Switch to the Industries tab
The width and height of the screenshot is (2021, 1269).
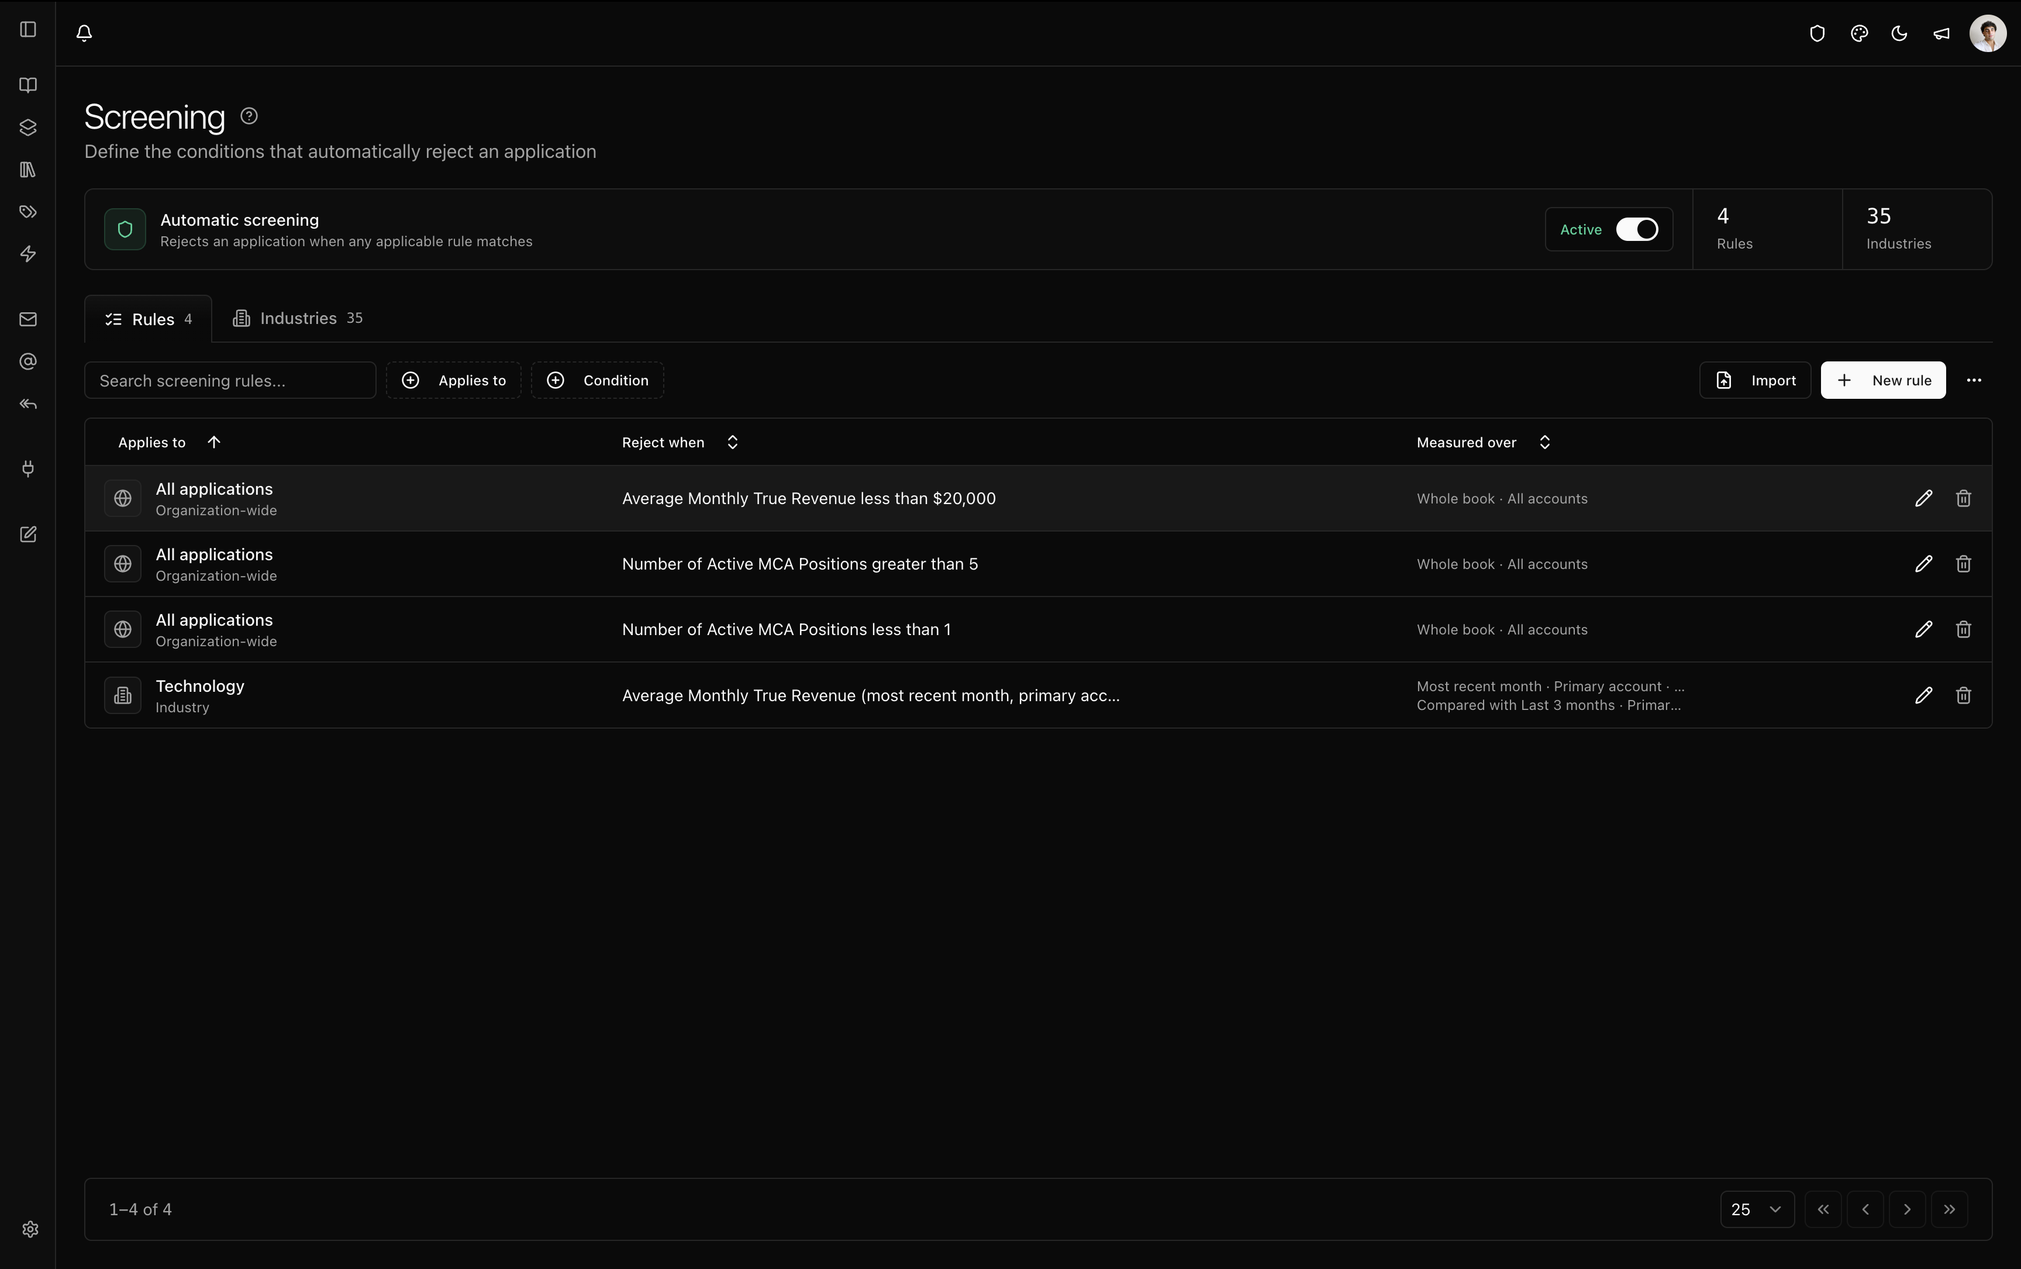pos(297,318)
